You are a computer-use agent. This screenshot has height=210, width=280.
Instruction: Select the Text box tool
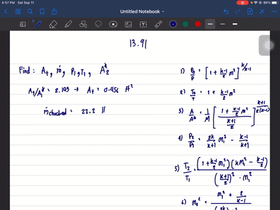click(x=143, y=24)
